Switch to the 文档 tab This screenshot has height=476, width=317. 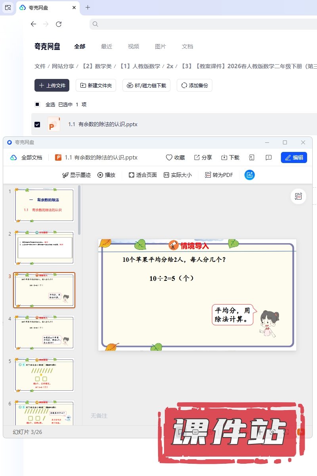point(187,46)
